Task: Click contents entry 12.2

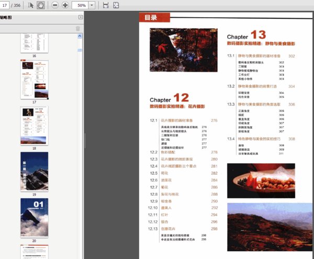Action: click(184, 152)
